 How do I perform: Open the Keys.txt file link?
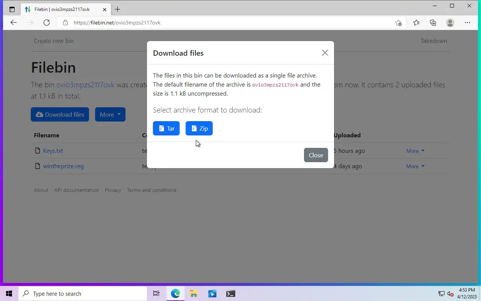tap(53, 150)
